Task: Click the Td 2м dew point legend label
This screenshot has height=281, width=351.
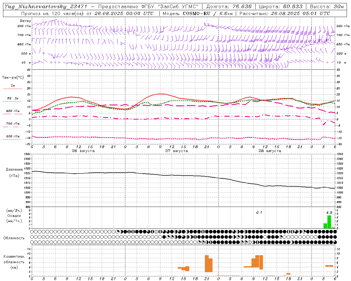Action: click(13, 98)
